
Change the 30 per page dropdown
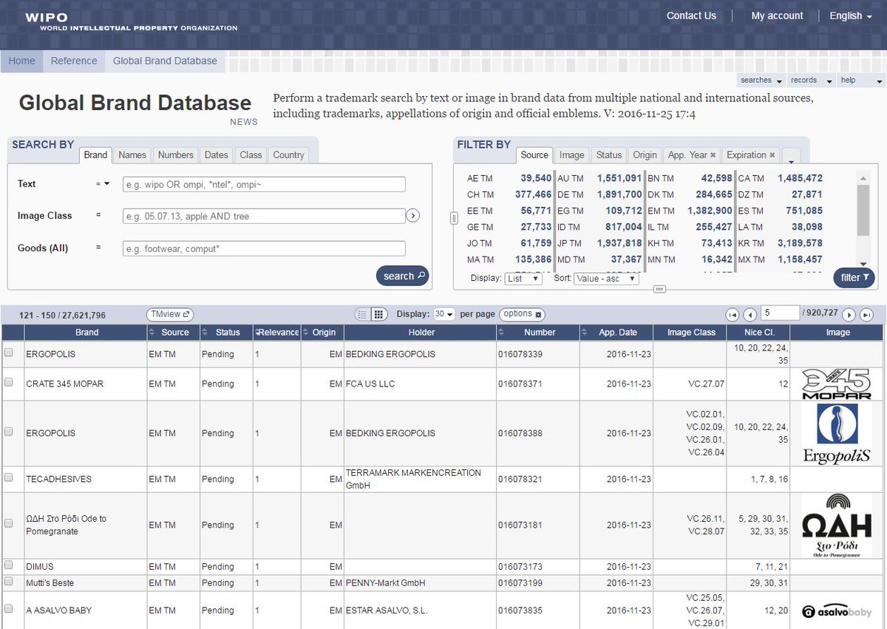pos(443,314)
